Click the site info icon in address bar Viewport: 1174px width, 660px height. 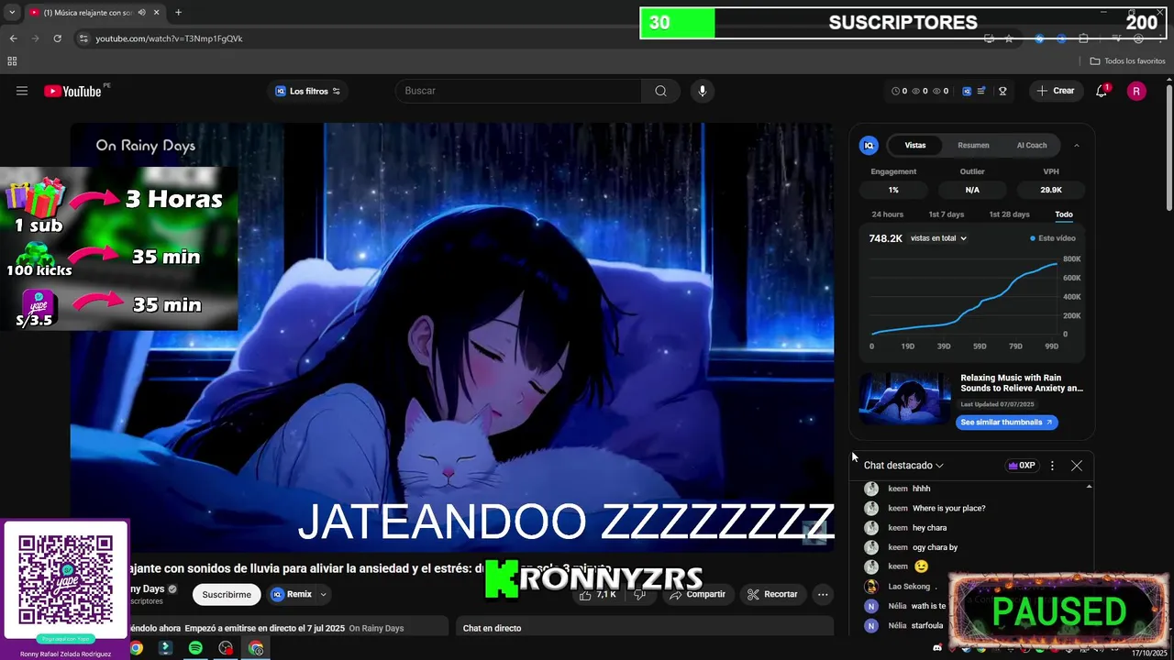pos(83,38)
